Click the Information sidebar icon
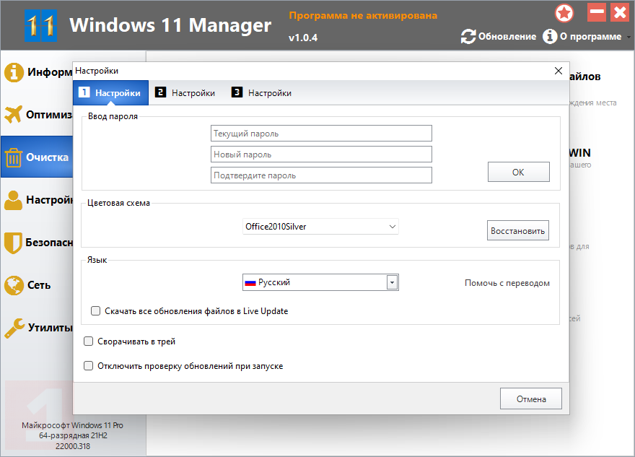 click(14, 72)
